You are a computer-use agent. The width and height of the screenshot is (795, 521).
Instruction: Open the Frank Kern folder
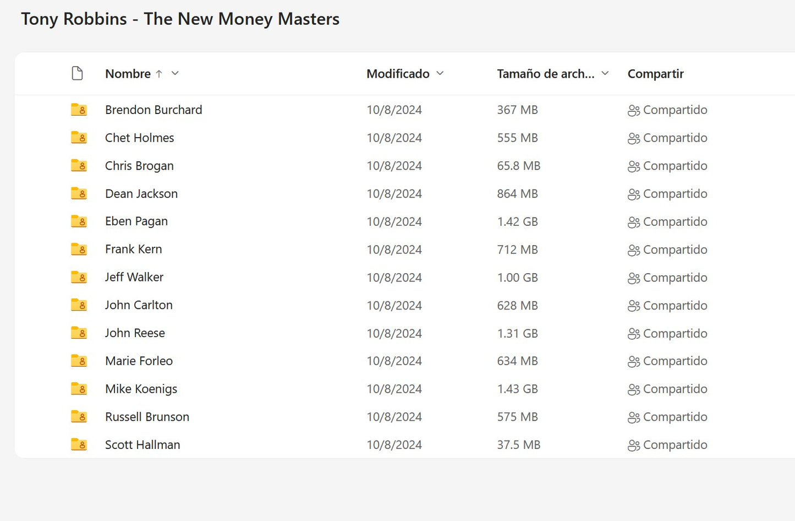point(133,249)
